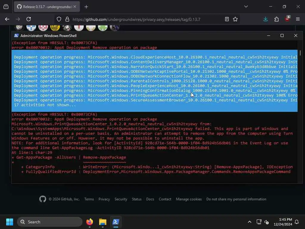The width and height of the screenshot is (305, 229).
Task: Click the CategoryInfo error line
Action: pyautogui.click(x=157, y=167)
